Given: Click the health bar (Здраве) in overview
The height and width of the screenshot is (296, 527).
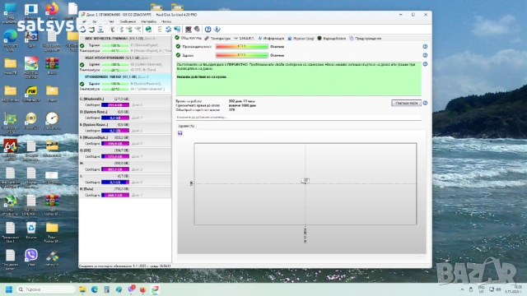Looking at the screenshot, I should (x=241, y=55).
